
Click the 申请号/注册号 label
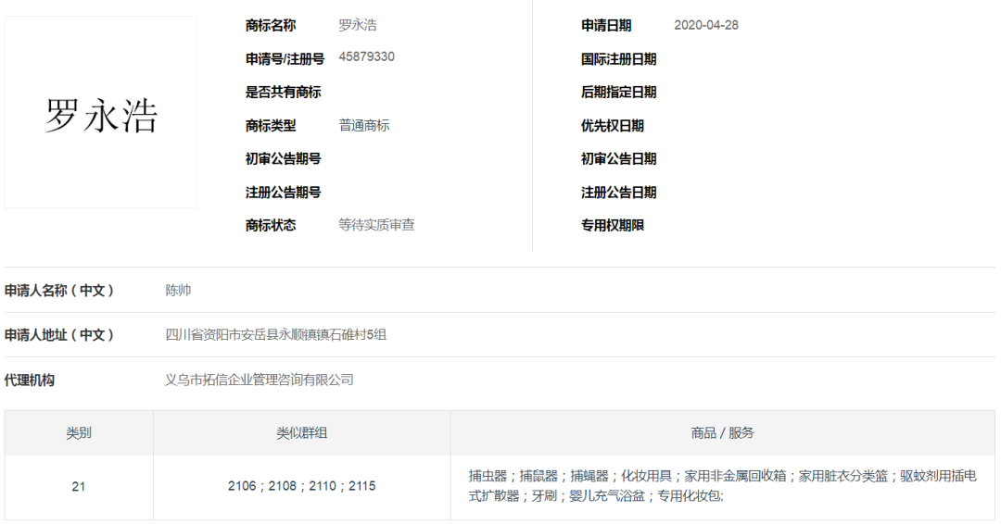coord(285,59)
